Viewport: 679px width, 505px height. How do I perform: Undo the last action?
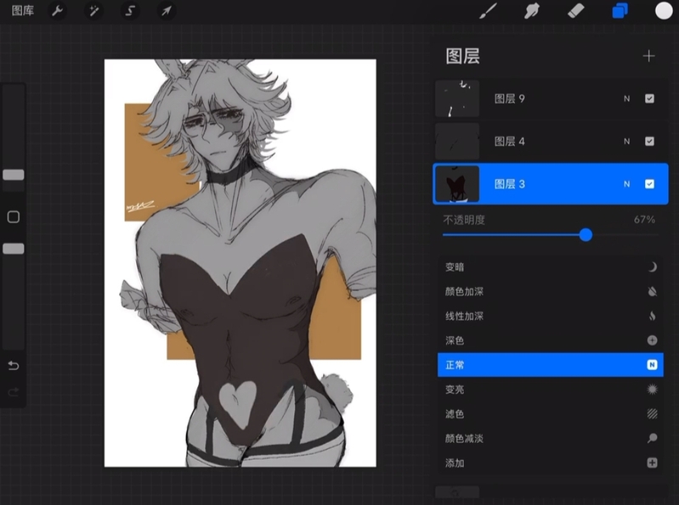pos(14,366)
